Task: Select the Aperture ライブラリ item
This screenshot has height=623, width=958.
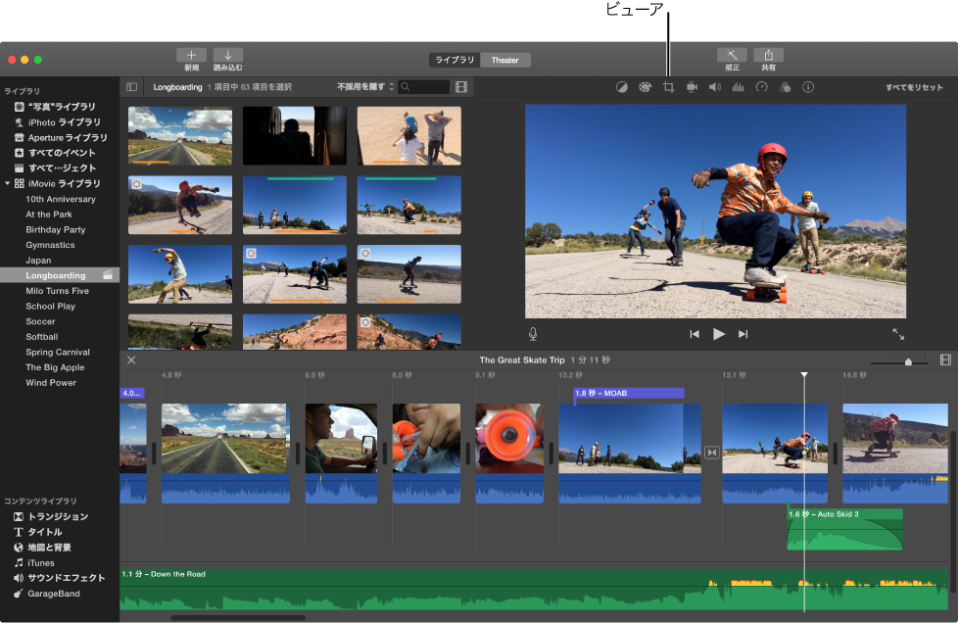Action: click(x=60, y=137)
